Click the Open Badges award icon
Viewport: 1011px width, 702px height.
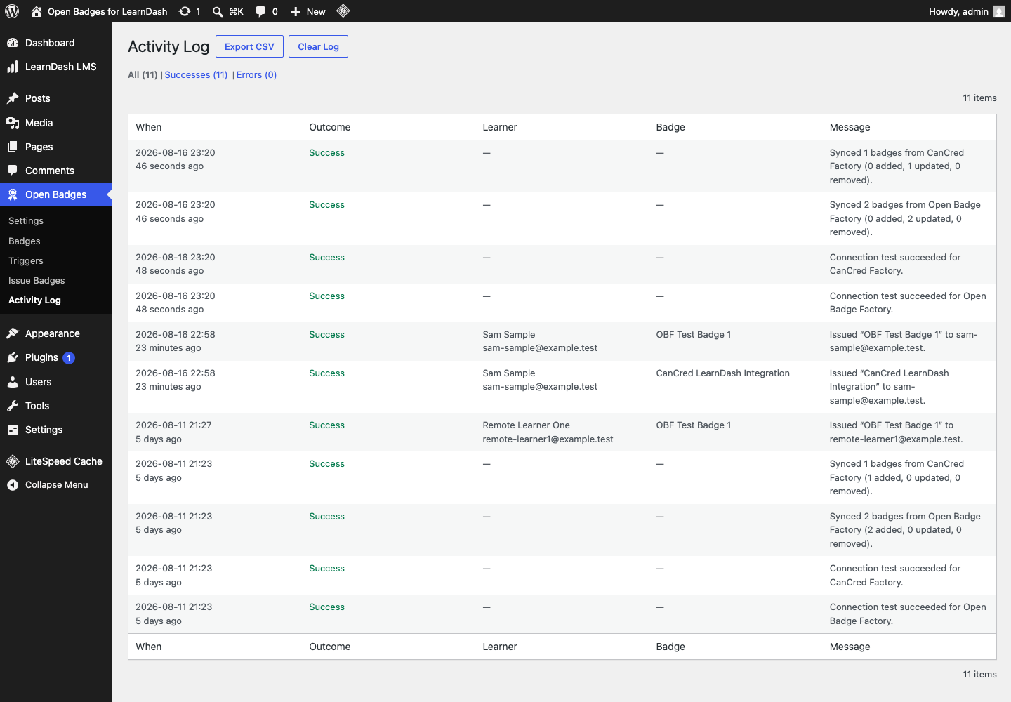pos(13,194)
